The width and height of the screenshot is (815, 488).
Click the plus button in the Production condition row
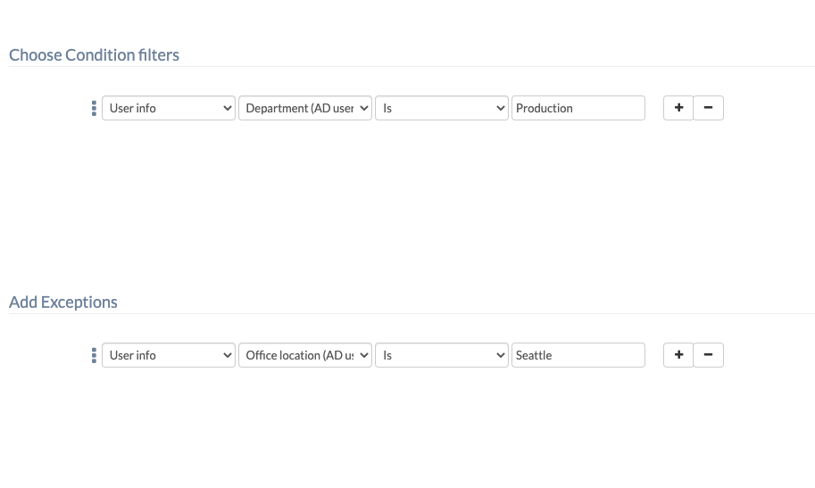tap(678, 108)
